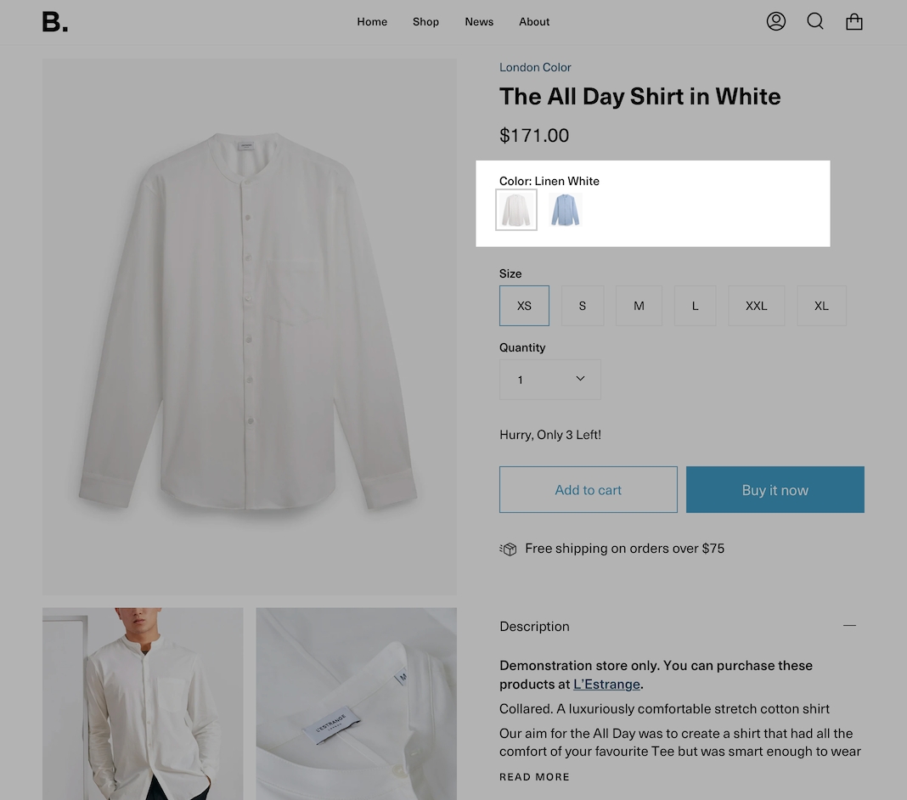Screen dimensions: 907x800
Task: Open the shirt collar label thumbnail
Action: point(356,703)
